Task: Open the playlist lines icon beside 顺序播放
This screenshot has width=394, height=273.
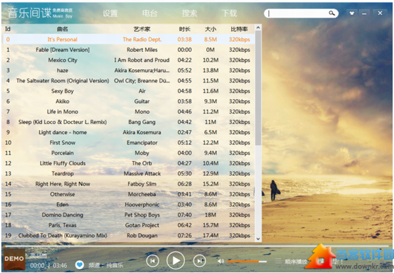Action: 278,261
